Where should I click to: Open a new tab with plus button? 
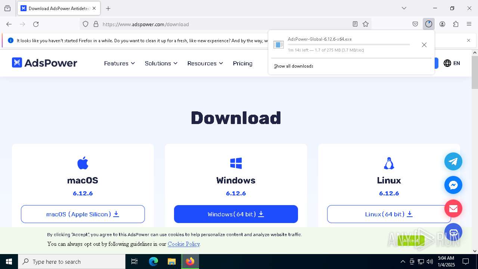108,8
